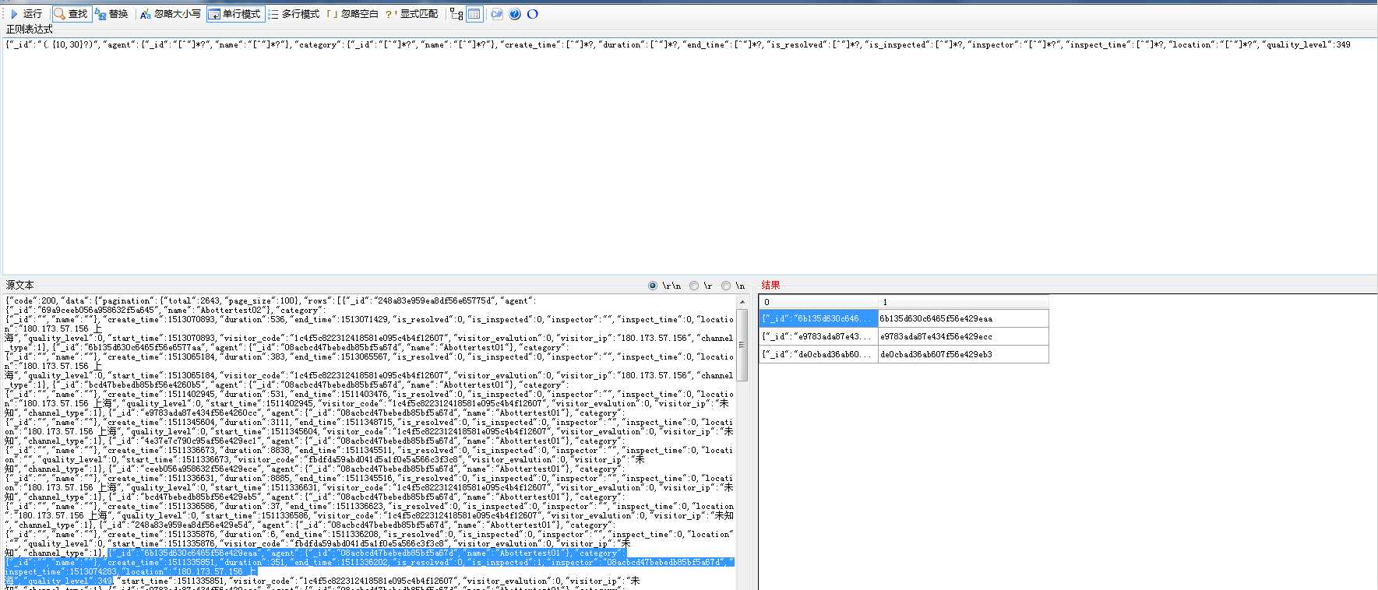1378x590 pixels.
Task: Click the 正则表达式 label
Action: (30, 29)
